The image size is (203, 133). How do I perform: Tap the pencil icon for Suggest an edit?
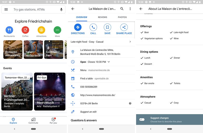(x=73, y=112)
